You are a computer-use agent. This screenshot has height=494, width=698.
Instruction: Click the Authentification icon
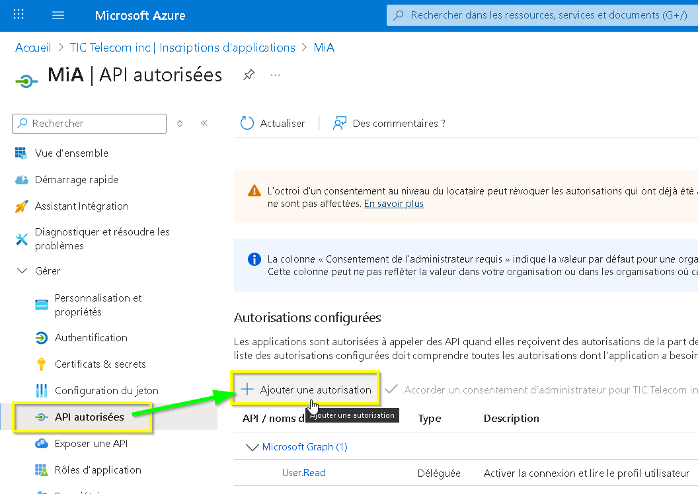(42, 338)
